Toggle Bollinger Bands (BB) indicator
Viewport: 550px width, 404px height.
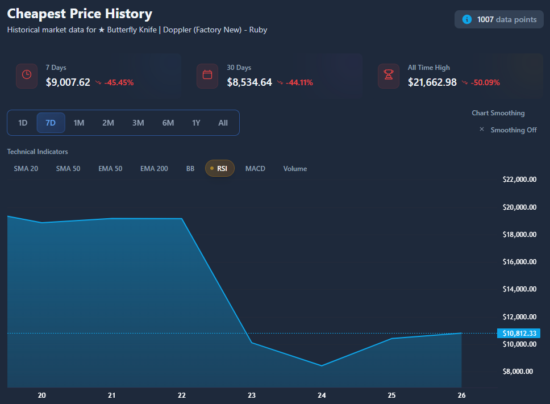pos(190,169)
